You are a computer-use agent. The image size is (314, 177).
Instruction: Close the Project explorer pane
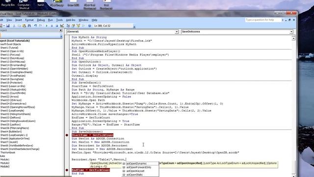[x=61, y=30]
